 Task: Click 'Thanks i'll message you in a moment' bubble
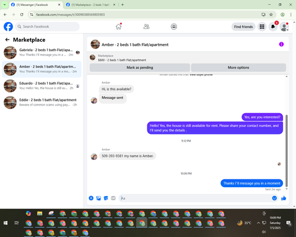coord(252,183)
